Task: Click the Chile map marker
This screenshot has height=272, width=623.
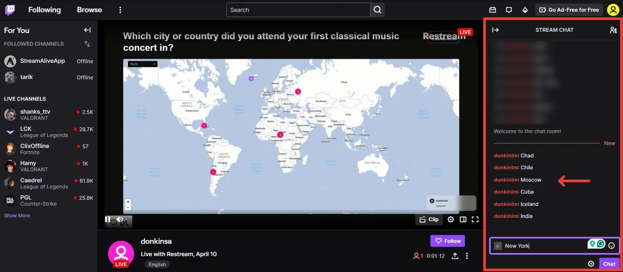Action: [213, 172]
